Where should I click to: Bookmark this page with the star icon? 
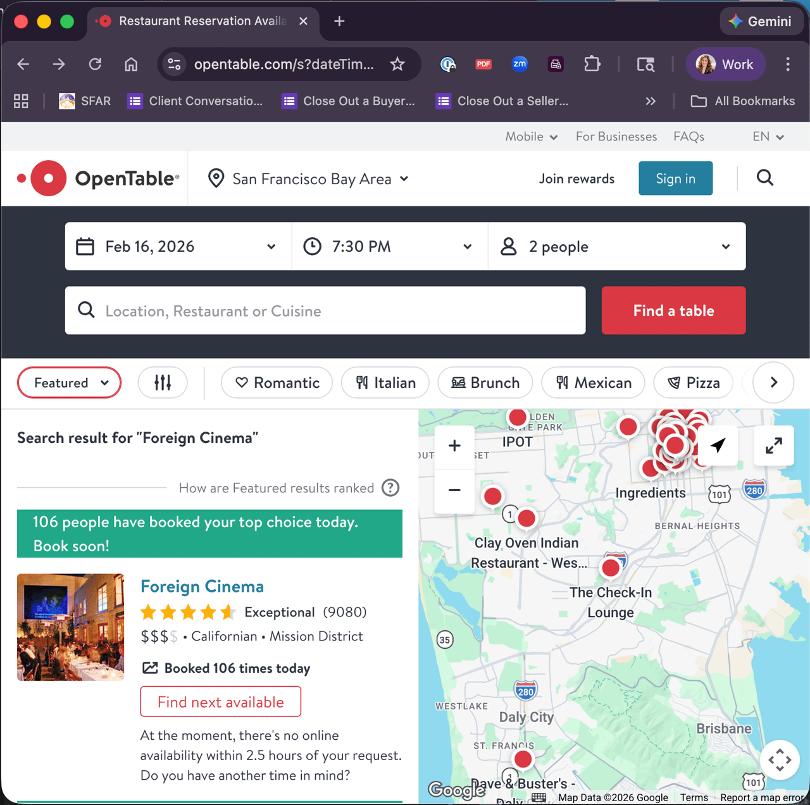tap(397, 64)
